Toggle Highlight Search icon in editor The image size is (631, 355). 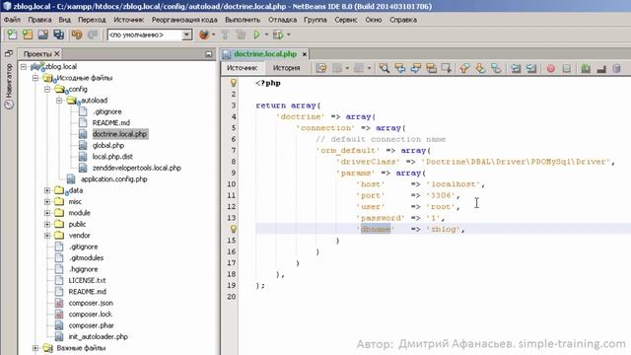coord(431,68)
